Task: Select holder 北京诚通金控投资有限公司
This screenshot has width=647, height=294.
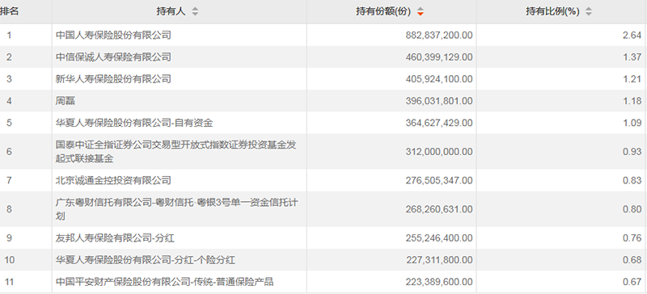Action: [x=113, y=180]
